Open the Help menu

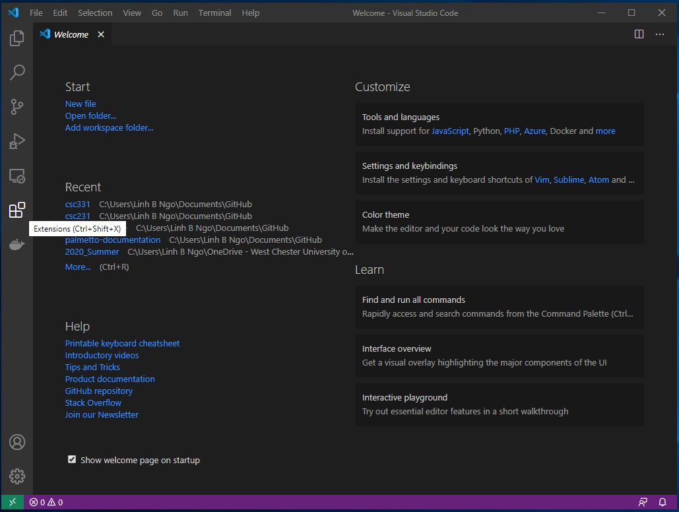point(250,13)
